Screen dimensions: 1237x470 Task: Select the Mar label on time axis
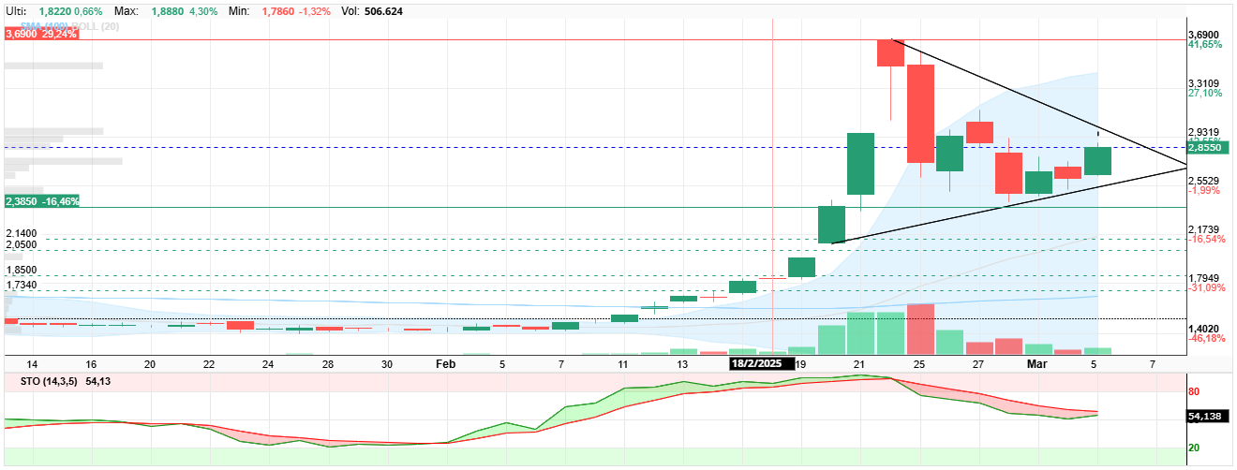pos(1036,363)
